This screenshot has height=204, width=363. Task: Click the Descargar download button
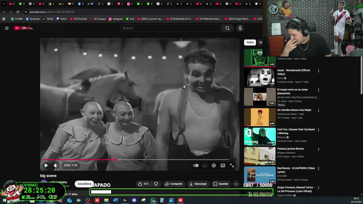(198, 184)
